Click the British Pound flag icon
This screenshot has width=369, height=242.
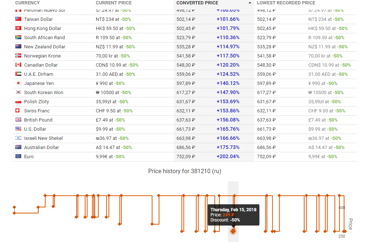[x=18, y=120]
